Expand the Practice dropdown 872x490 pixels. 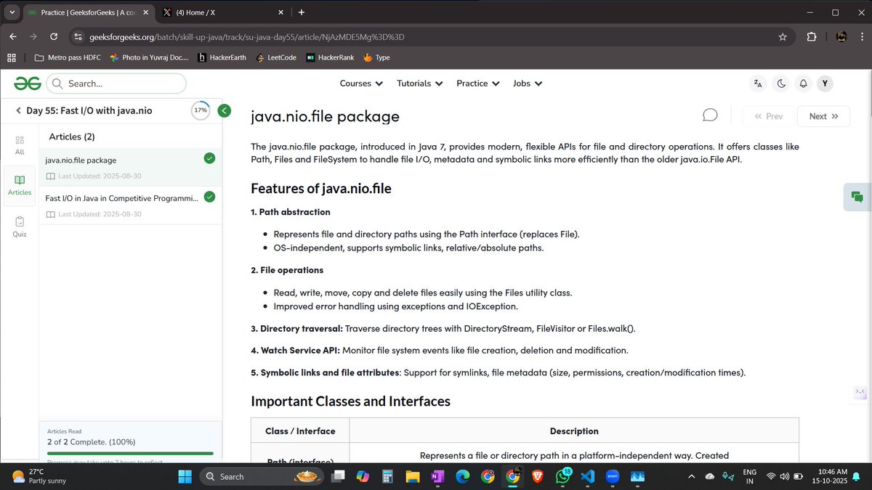click(x=477, y=83)
